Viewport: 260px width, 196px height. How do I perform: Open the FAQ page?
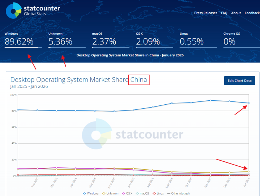(224, 13)
